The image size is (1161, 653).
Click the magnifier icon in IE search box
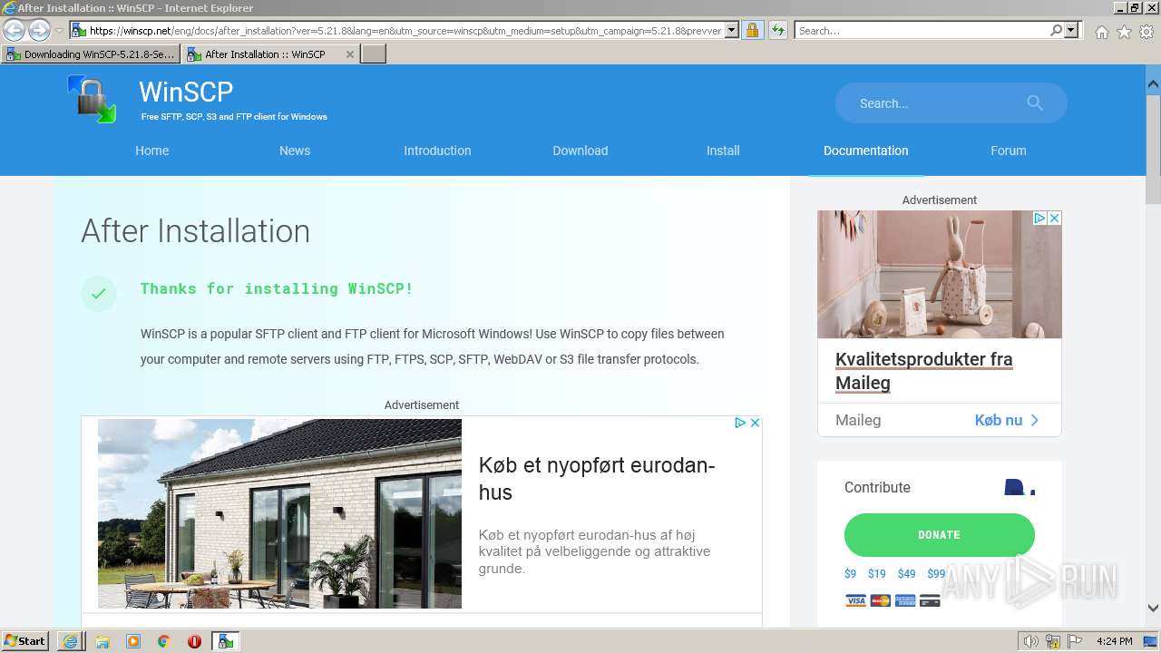tap(1056, 31)
